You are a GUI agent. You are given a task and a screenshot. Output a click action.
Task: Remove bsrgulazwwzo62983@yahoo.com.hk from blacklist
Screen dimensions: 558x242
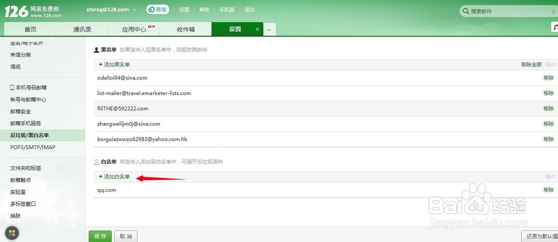pos(549,140)
